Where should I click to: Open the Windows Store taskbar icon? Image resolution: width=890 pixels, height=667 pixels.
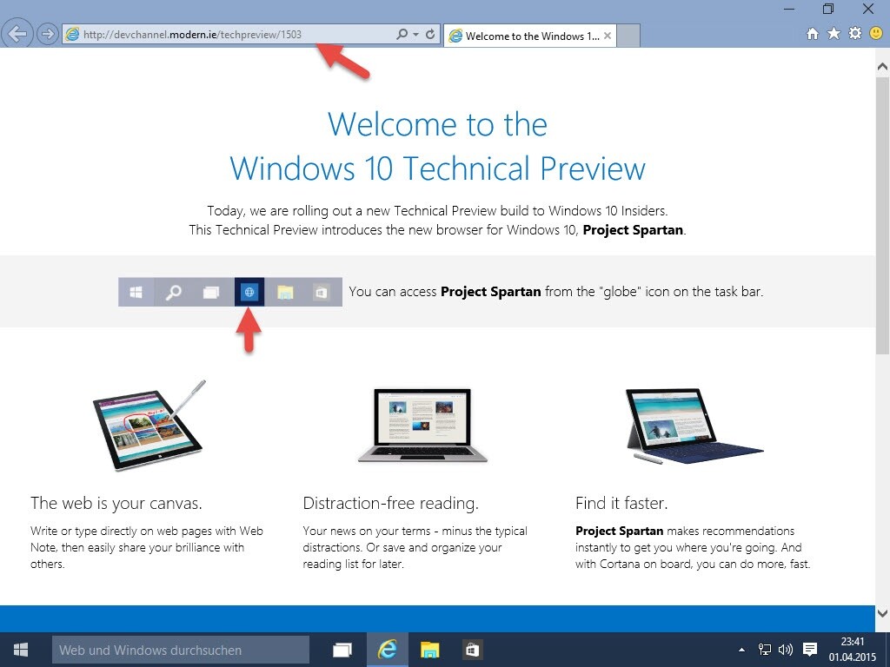[x=472, y=650]
